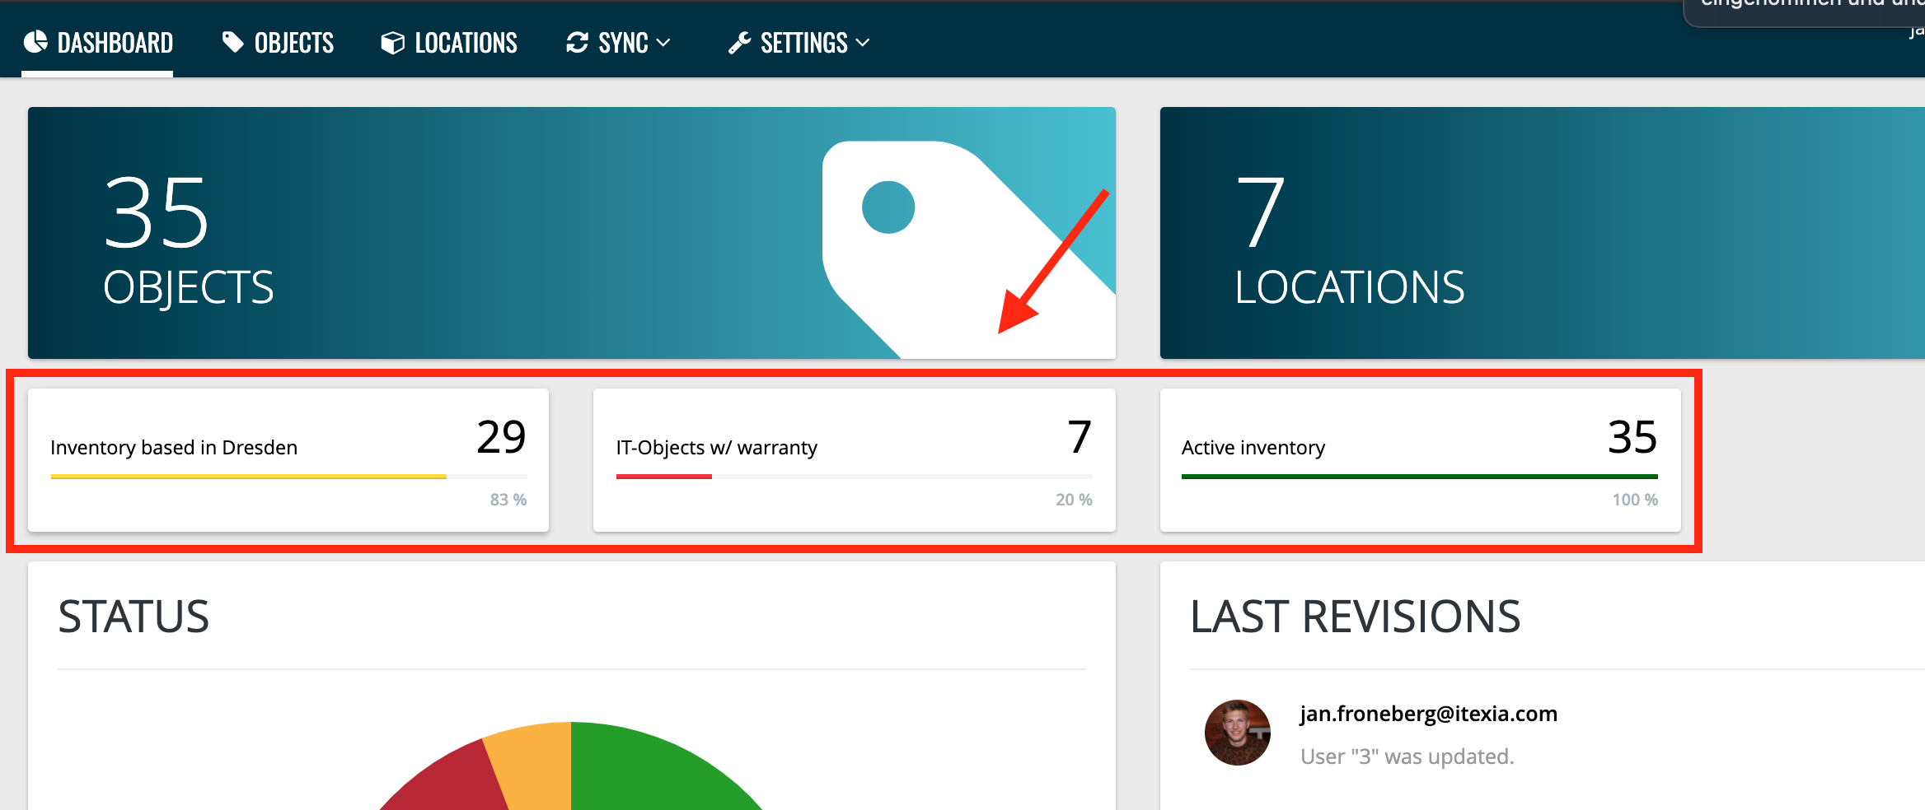Click the count '29' in Dresden widget
Image resolution: width=1925 pixels, height=810 pixels.
[501, 437]
